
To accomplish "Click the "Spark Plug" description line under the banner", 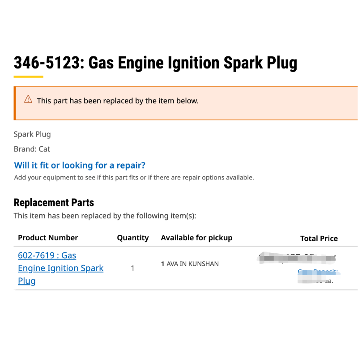I will pos(32,134).
